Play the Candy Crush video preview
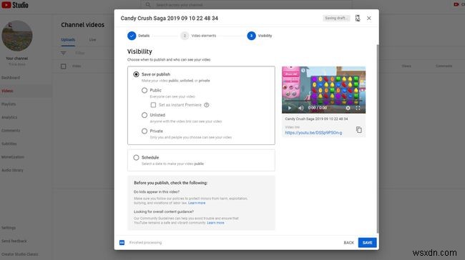Screen dimensions: 465x260 290,108
